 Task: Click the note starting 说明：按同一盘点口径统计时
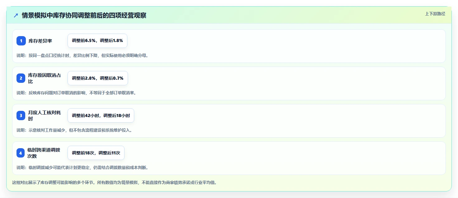pyautogui.click(x=83, y=55)
